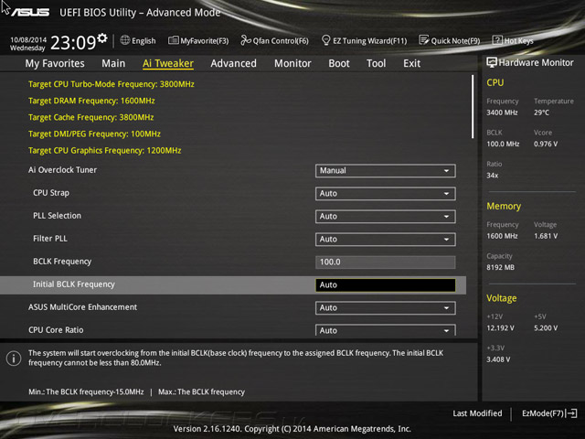Click the +3.3V reading 3.408 V
585x439 pixels.
pos(498,359)
